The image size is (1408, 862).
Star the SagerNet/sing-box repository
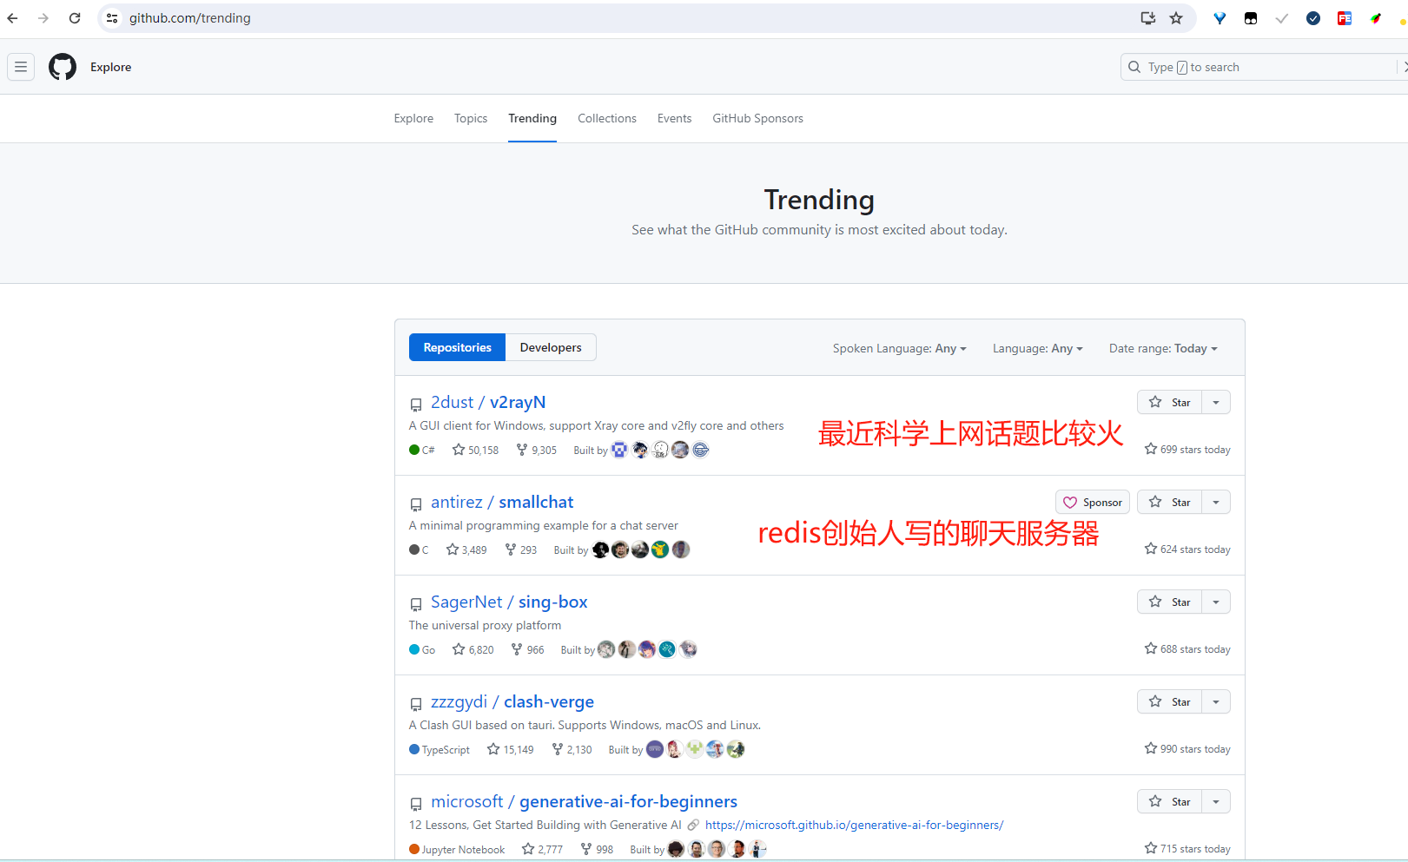1169,602
